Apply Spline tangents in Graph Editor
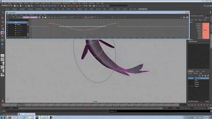 (49, 17)
